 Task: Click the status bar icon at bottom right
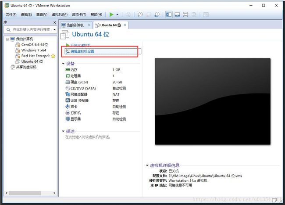point(274,200)
